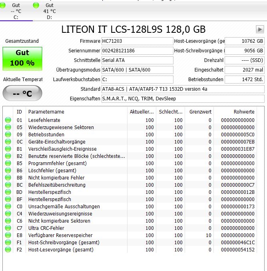This screenshot has width=267, height=271.
Task: Click the status icon of row BD Herstellerspezifisch
Action: click(x=8, y=192)
